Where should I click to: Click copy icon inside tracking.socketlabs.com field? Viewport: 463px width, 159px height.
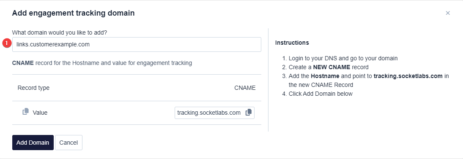click(x=249, y=112)
